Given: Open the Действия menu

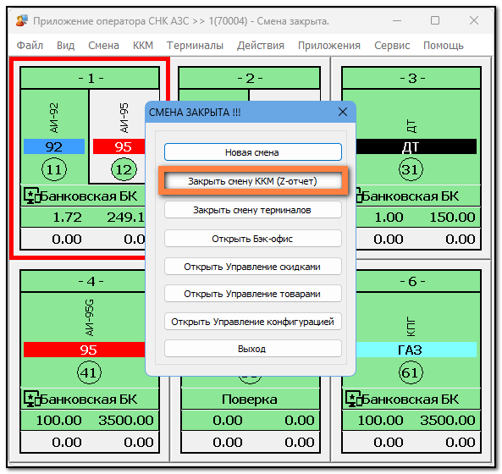Looking at the screenshot, I should 261,46.
